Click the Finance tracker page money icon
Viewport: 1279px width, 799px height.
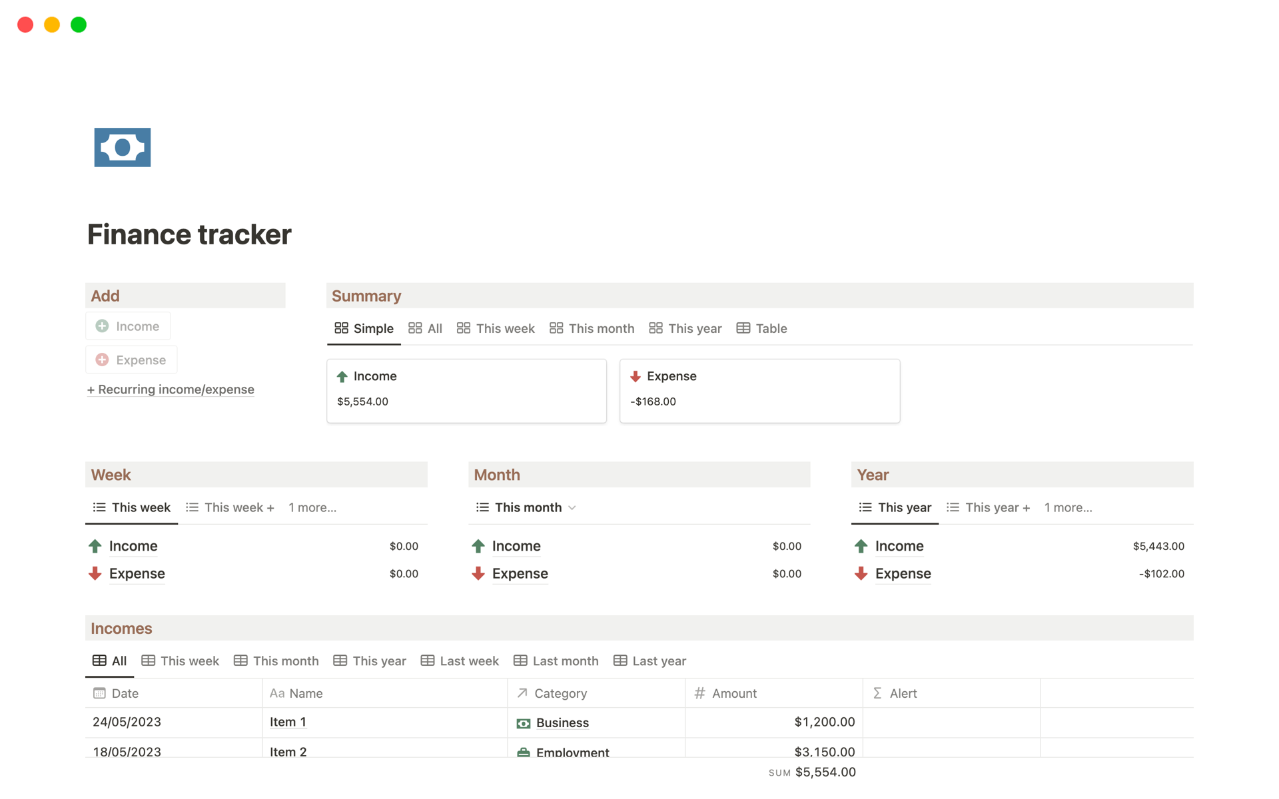tap(122, 146)
